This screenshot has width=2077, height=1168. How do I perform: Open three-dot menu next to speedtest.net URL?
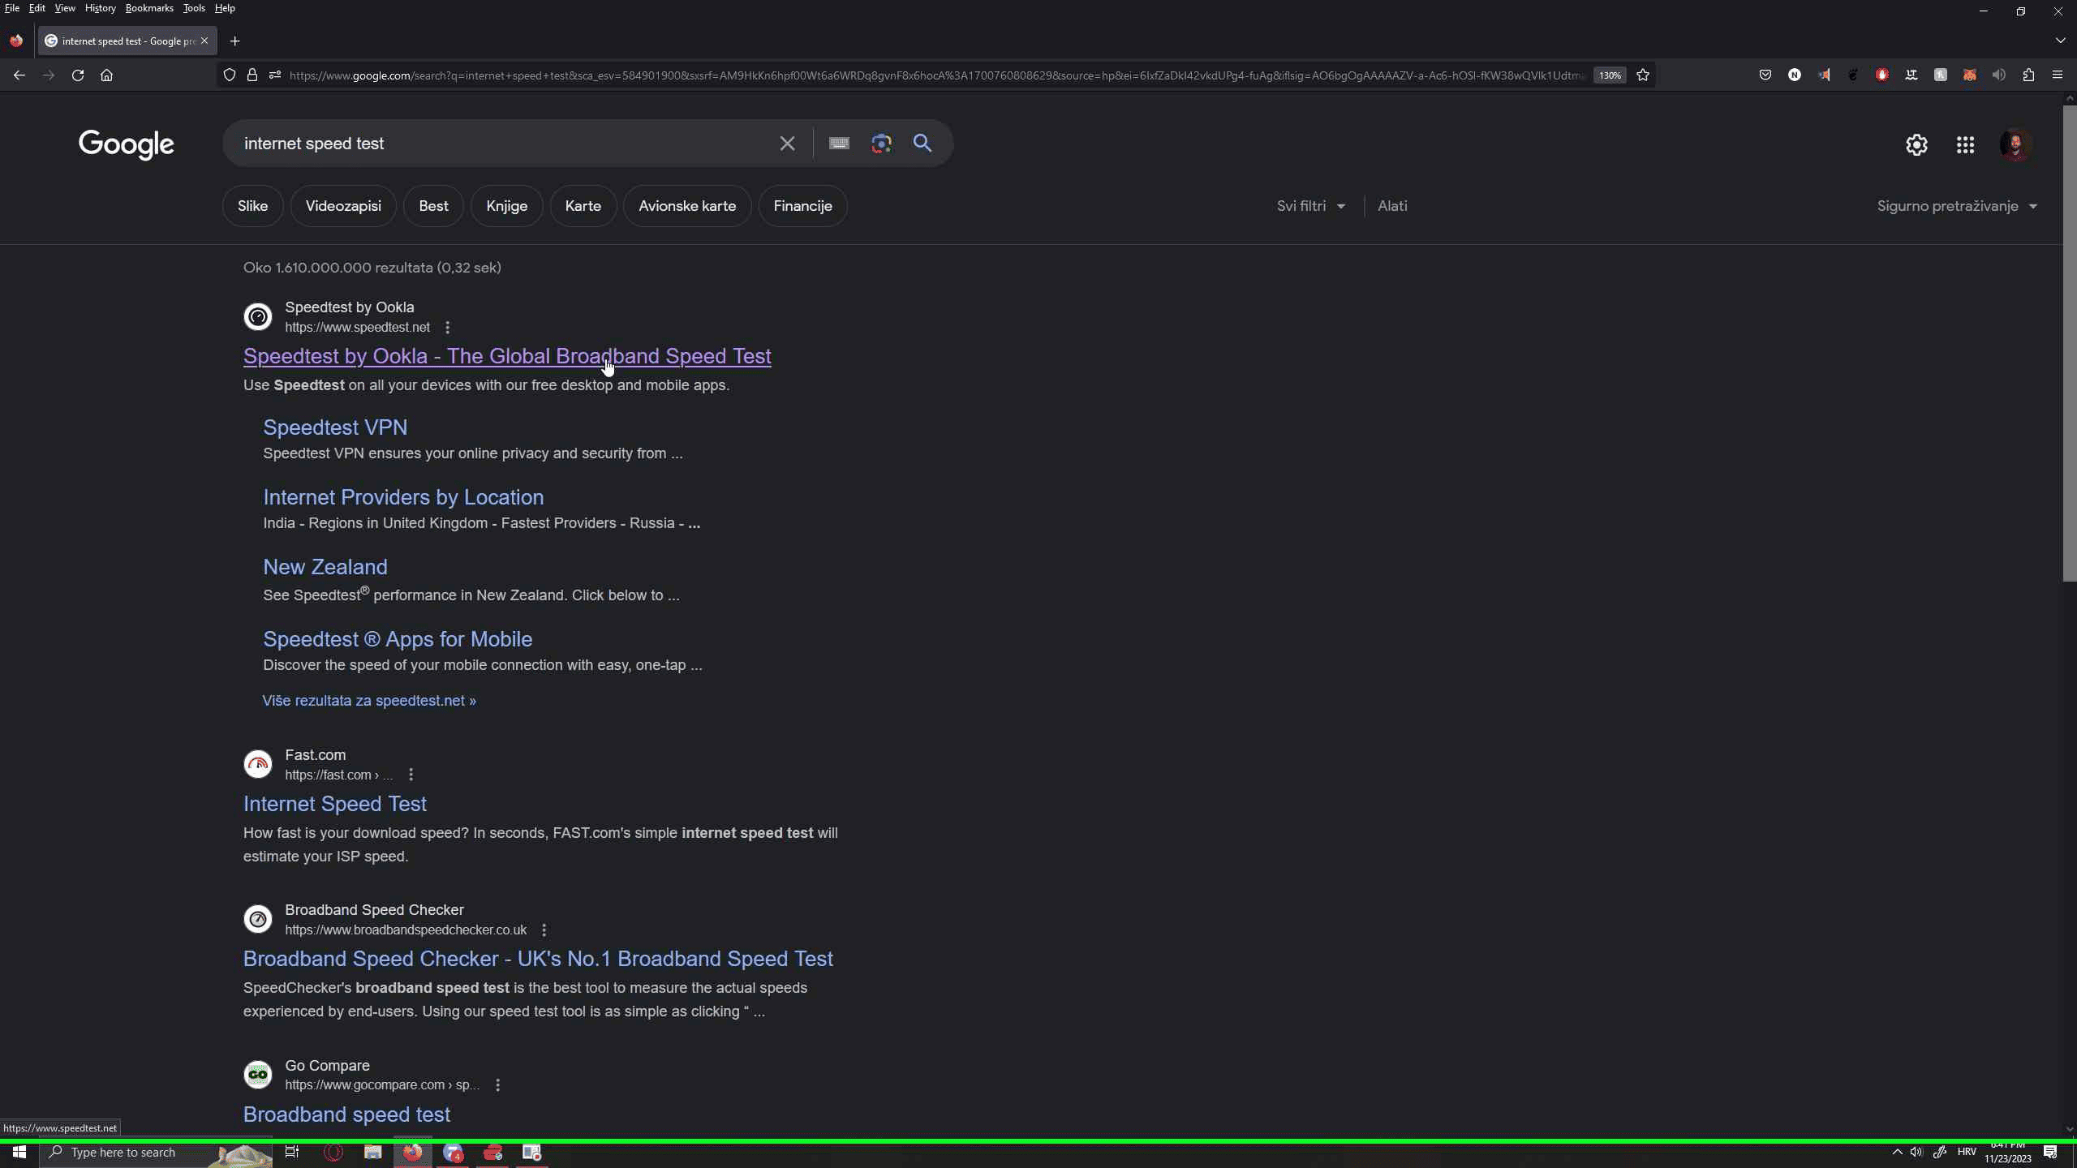(x=448, y=328)
